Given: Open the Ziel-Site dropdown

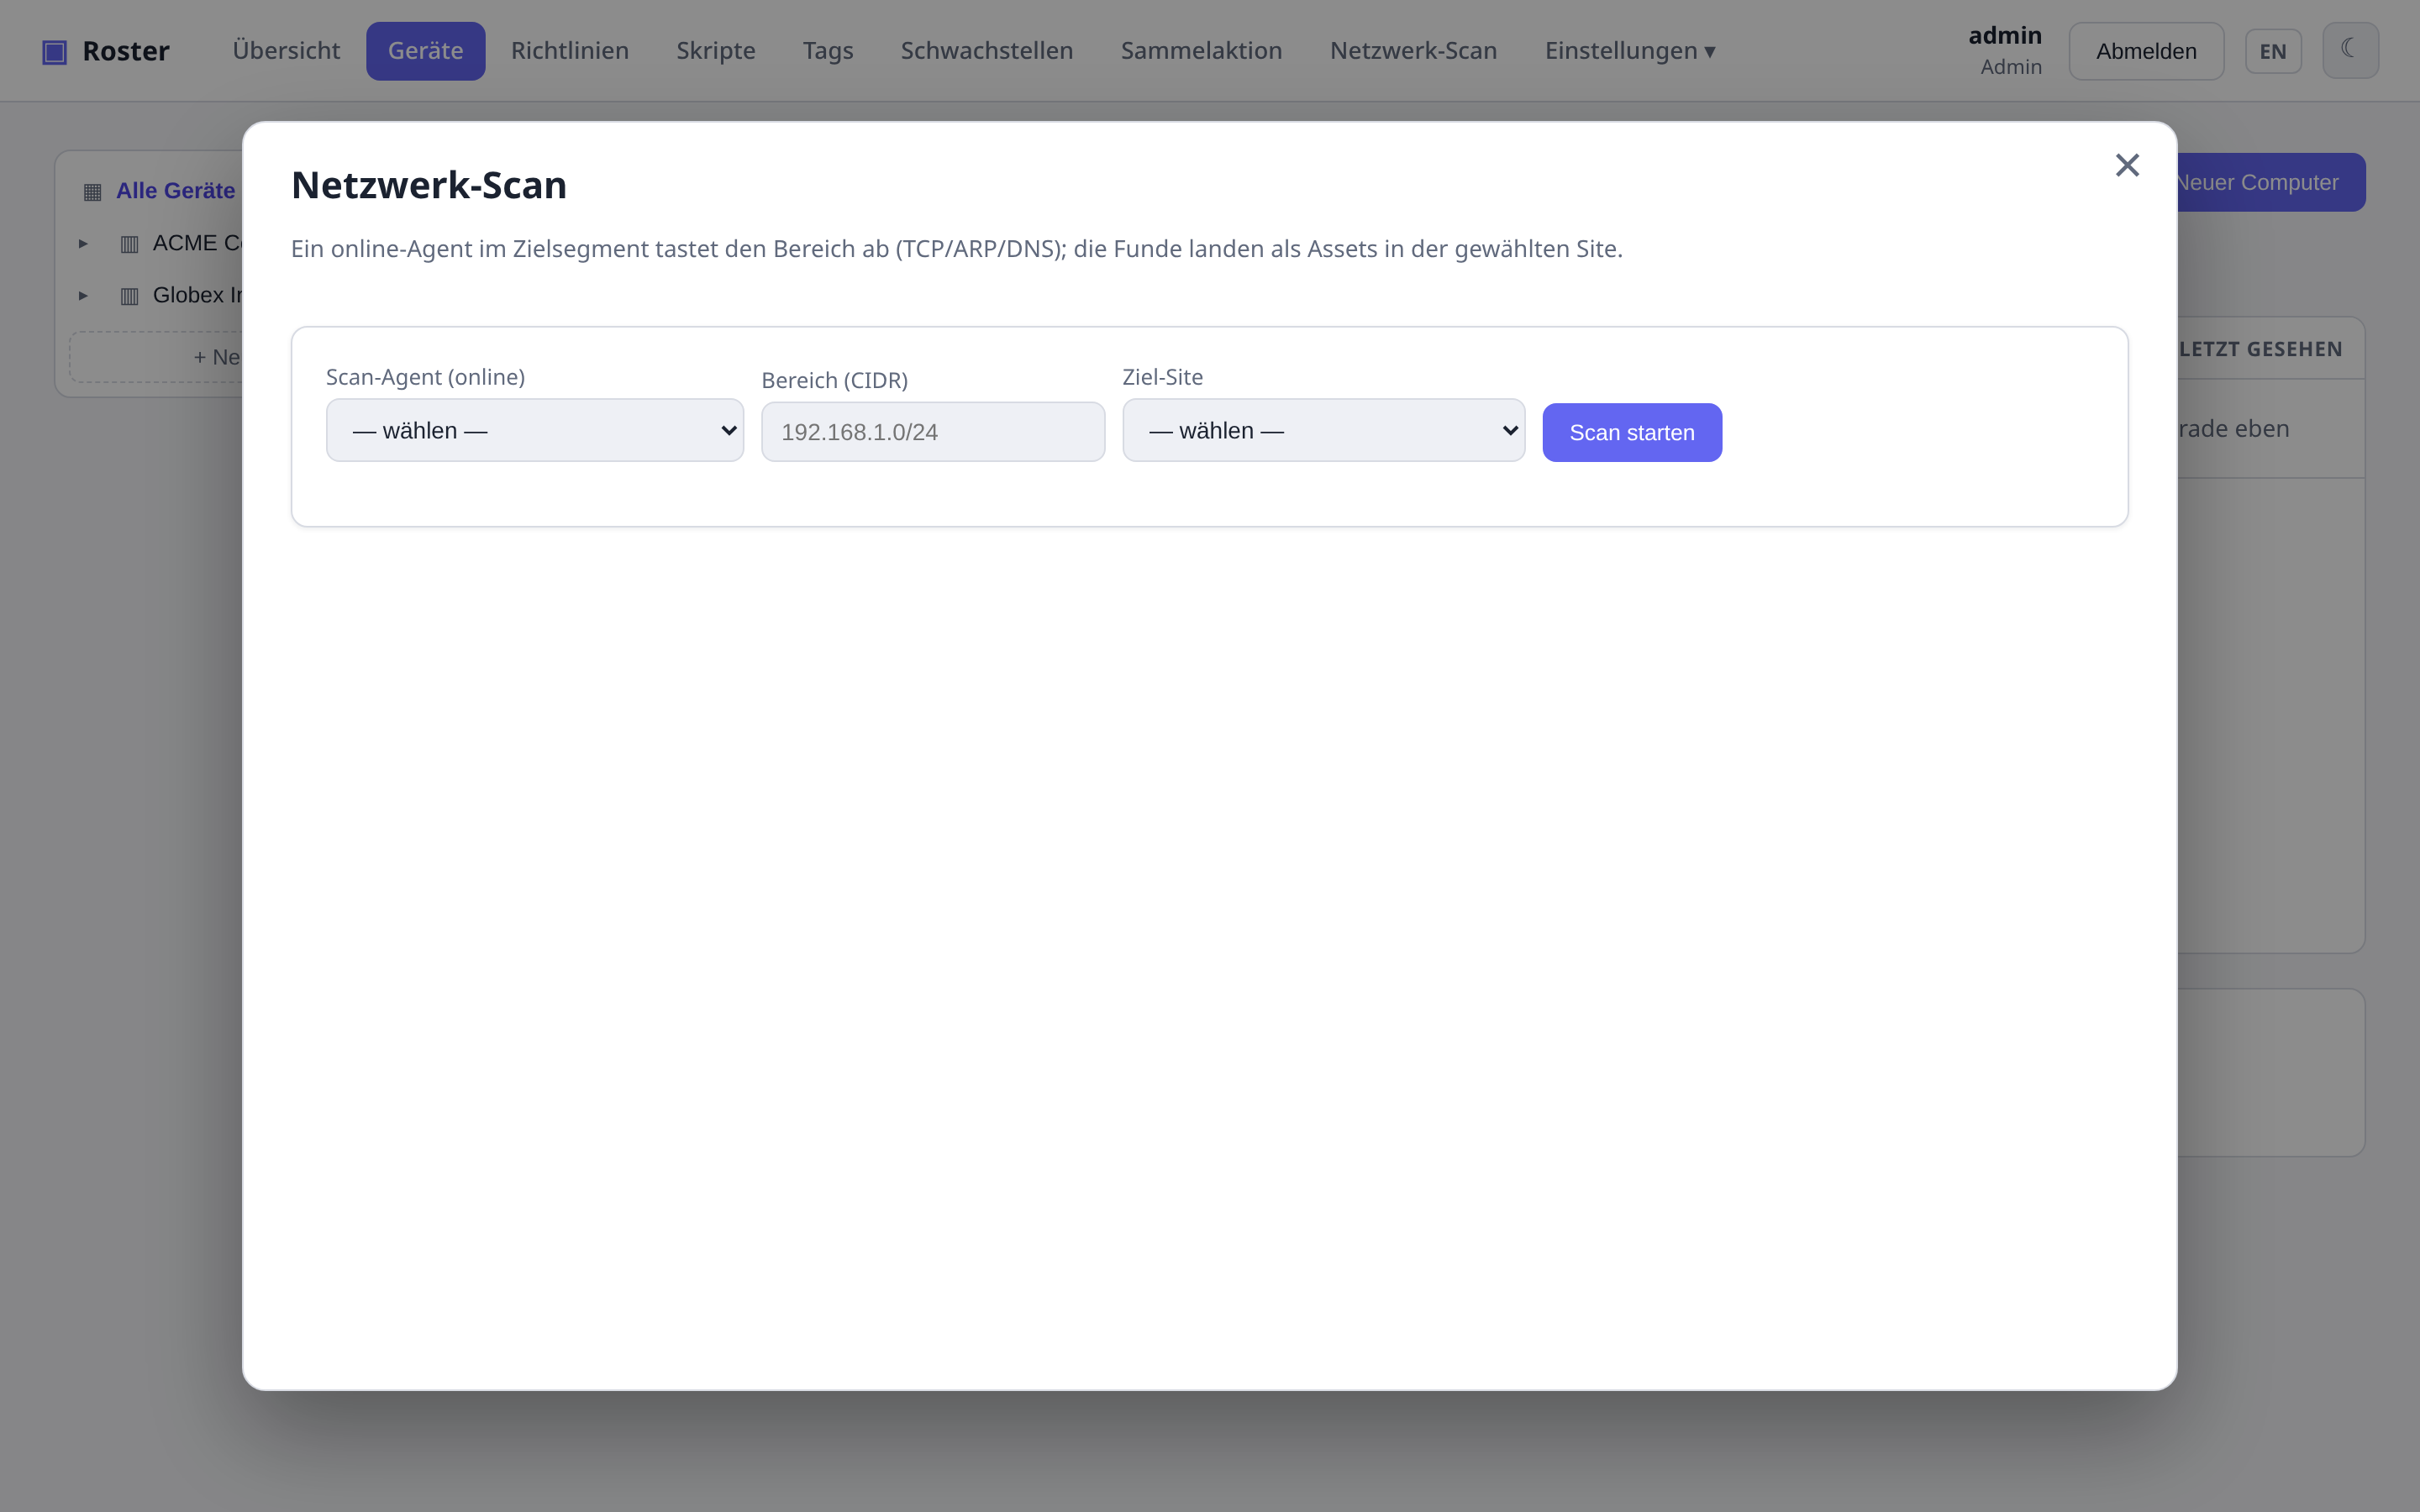Looking at the screenshot, I should [x=1323, y=430].
